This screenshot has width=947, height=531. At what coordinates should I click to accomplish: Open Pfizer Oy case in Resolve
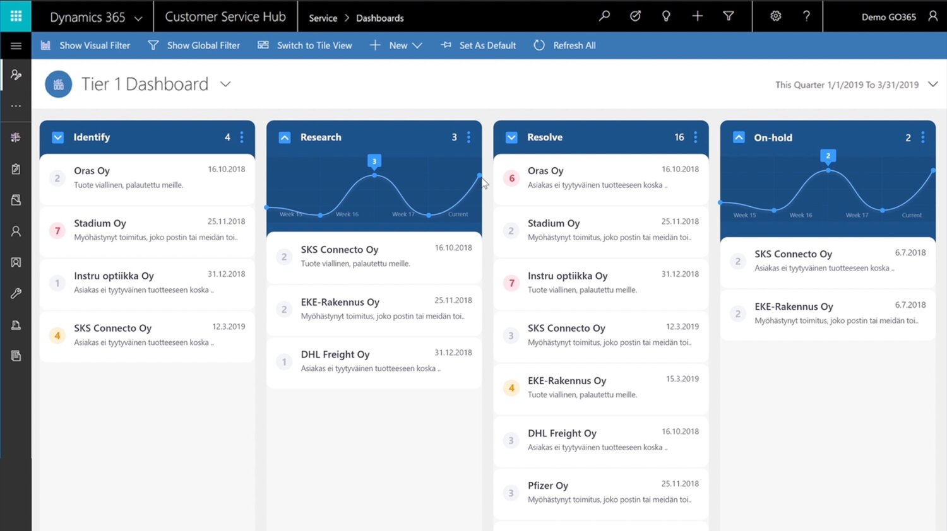coord(601,493)
